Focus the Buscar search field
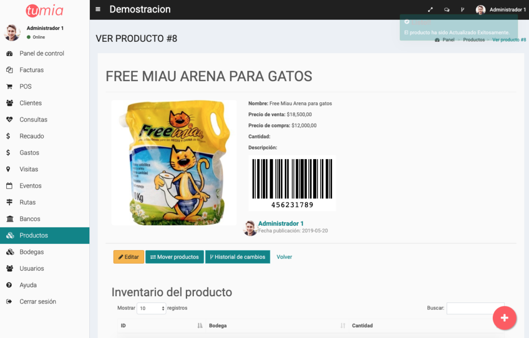 point(475,309)
